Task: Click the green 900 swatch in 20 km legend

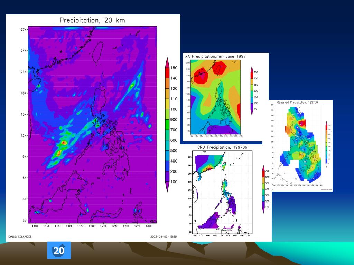Action: (x=166, y=119)
